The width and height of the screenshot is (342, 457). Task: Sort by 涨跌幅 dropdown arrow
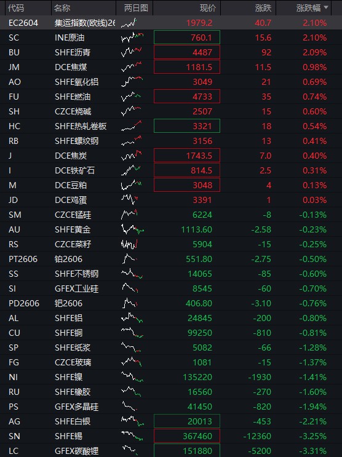point(326,7)
